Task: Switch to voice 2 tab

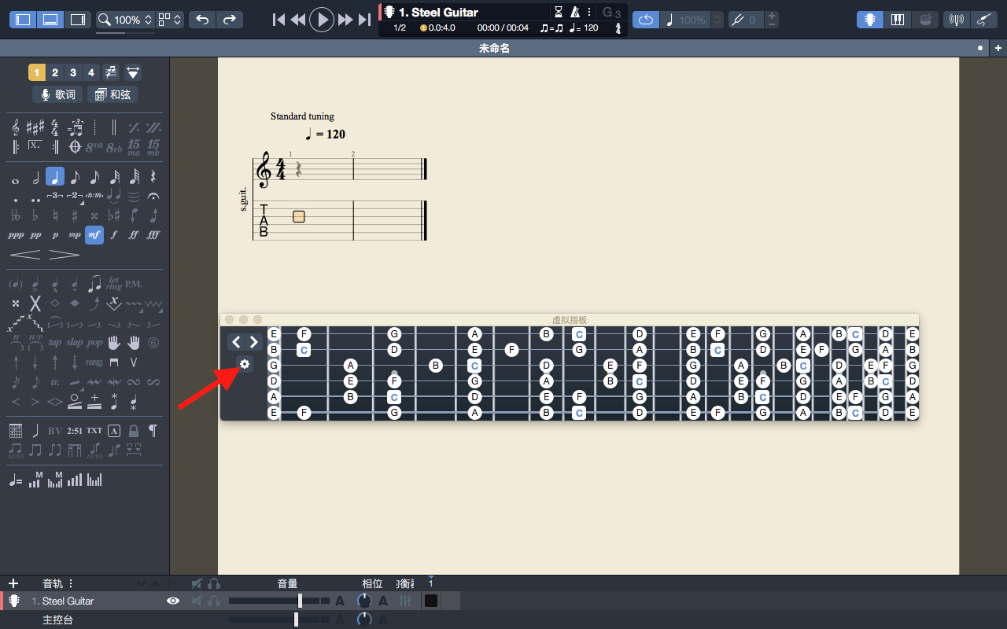Action: pos(55,73)
